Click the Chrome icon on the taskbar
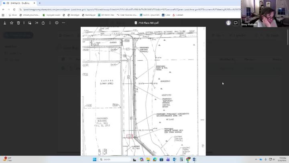Viewport: 289px width, 163px height. [188, 159]
